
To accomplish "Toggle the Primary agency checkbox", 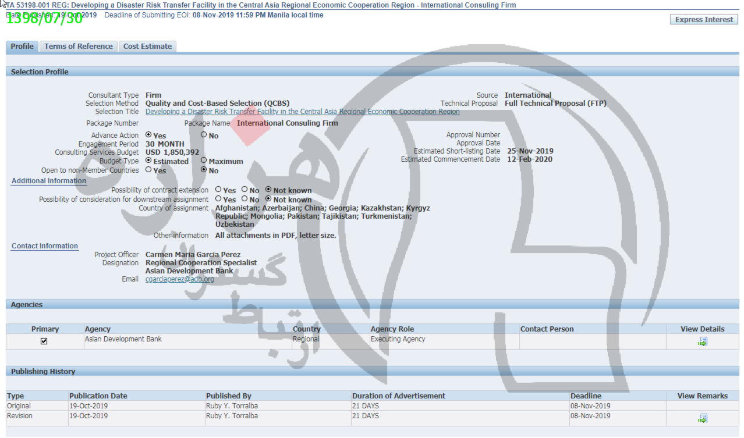I will pyautogui.click(x=44, y=341).
